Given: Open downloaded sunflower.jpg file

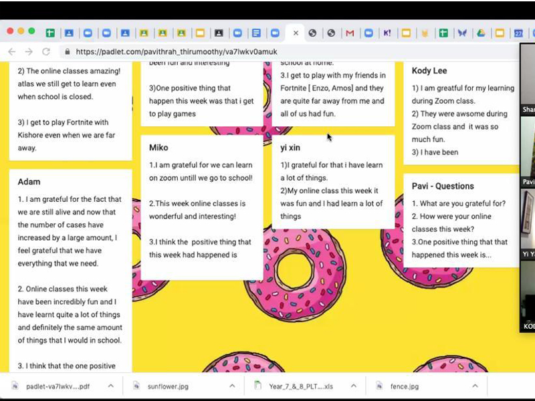Looking at the screenshot, I should click(168, 386).
